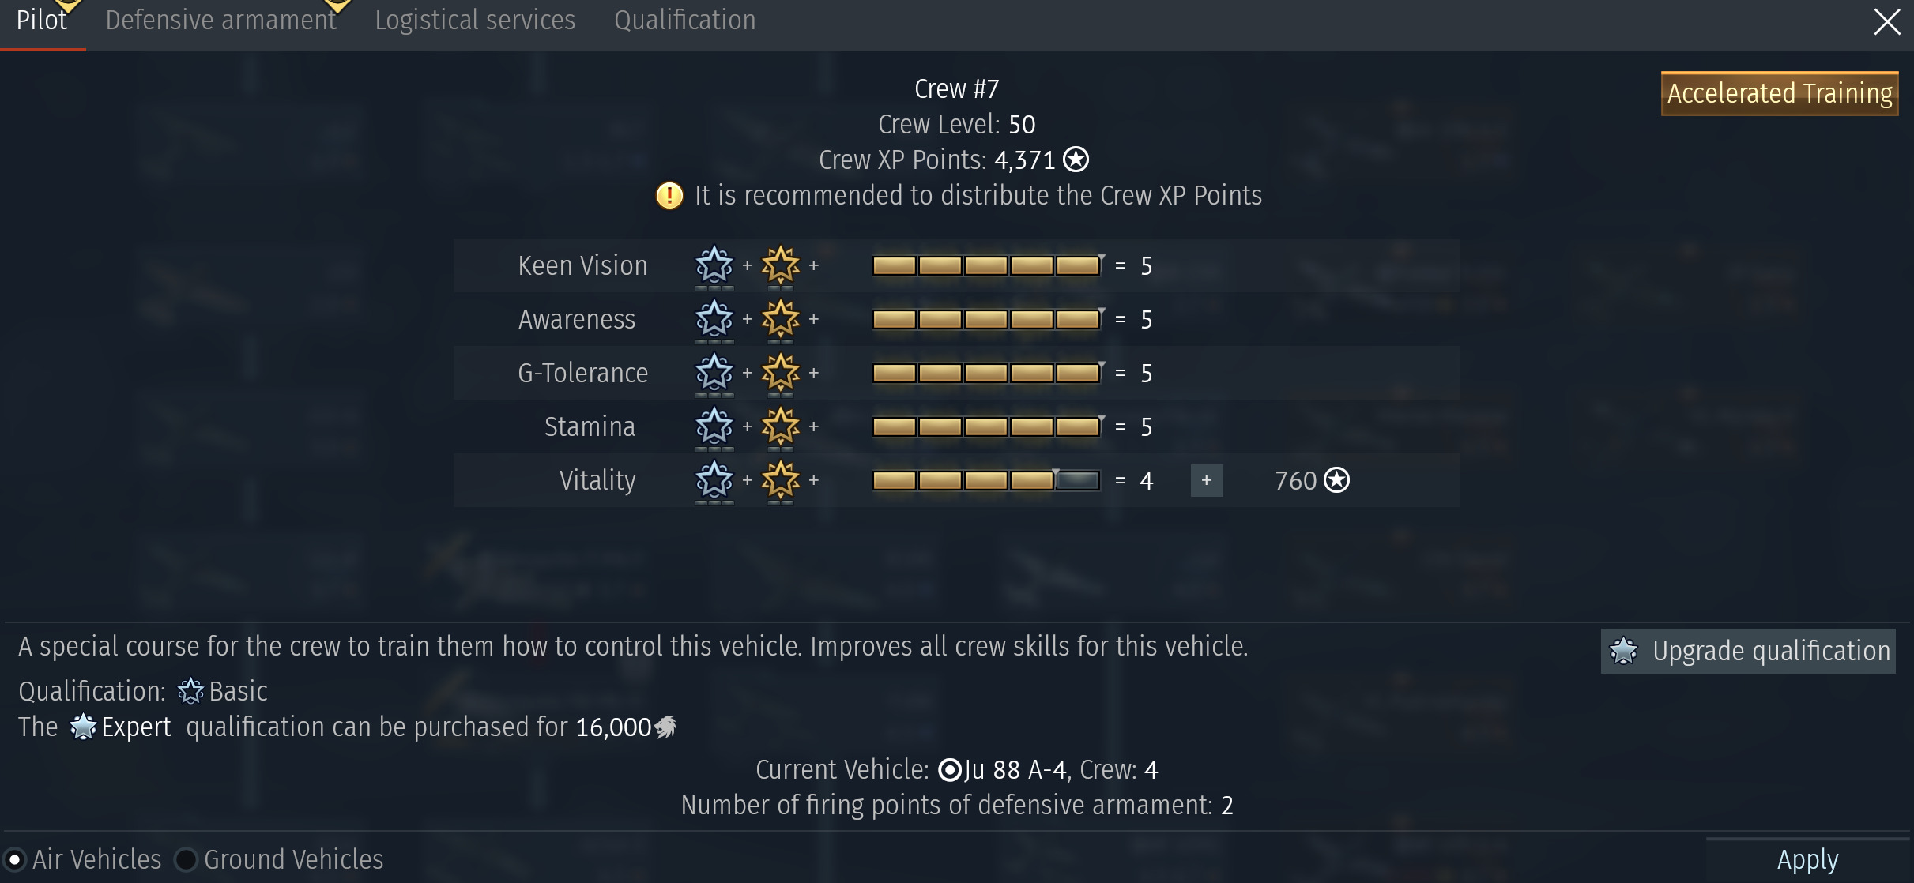Open the Qualification tab
Screen dimensions: 1914x883
(684, 21)
